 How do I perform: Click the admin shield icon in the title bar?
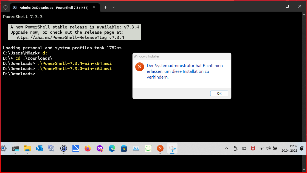click(x=5, y=7)
